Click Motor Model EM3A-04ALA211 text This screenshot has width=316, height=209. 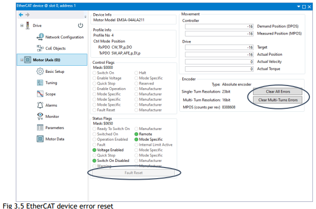pos(119,20)
